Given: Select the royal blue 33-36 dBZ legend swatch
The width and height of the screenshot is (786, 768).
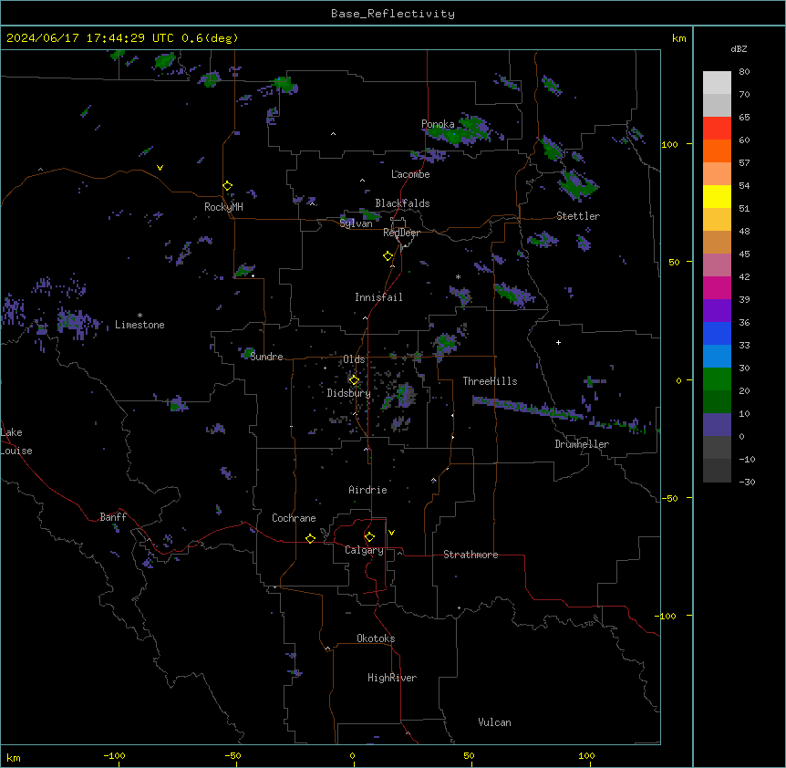Looking at the screenshot, I should (717, 333).
